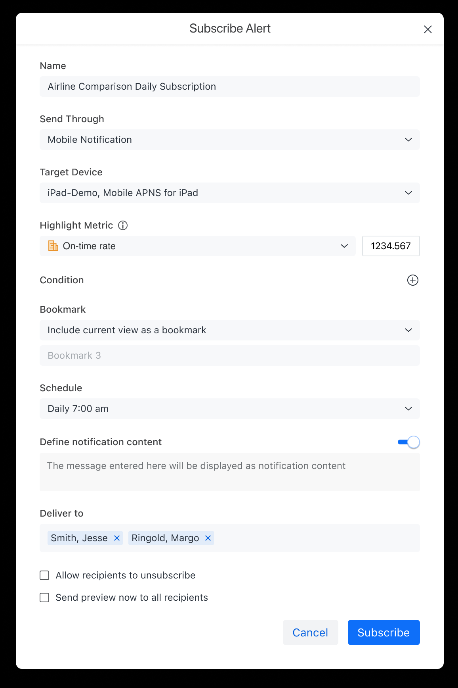Toggle Define notification content switch

pyautogui.click(x=408, y=442)
